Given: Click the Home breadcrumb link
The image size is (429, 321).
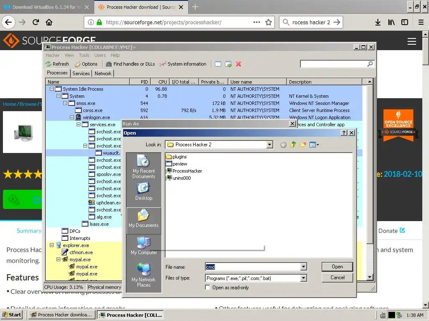Looking at the screenshot, I should tap(10, 104).
